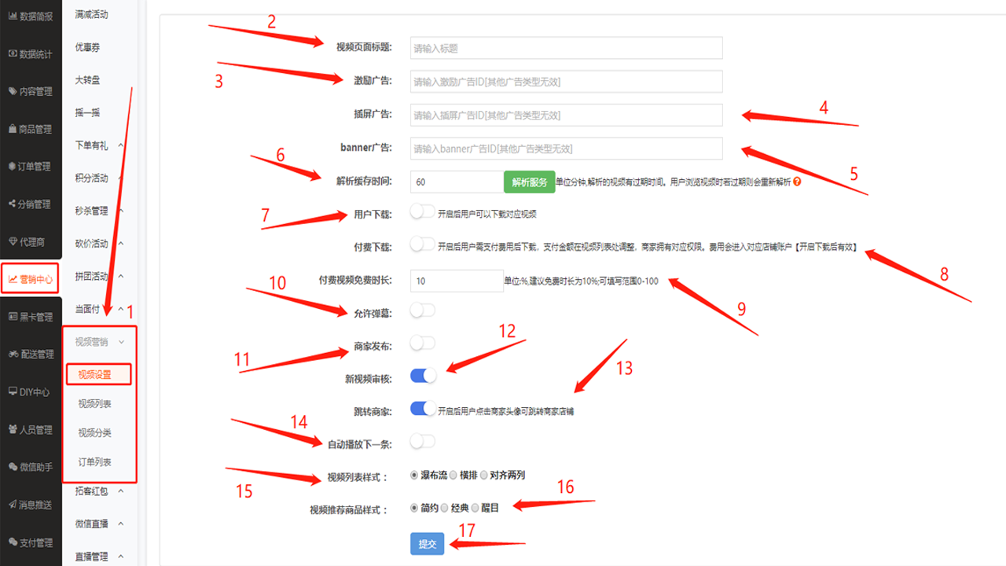Click the blue 提交 submit button
The height and width of the screenshot is (566, 1006).
(x=427, y=544)
